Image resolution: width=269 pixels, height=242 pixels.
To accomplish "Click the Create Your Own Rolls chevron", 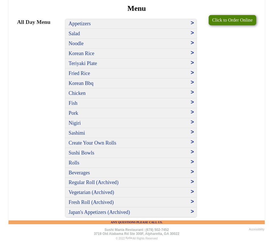I will point(192,142).
